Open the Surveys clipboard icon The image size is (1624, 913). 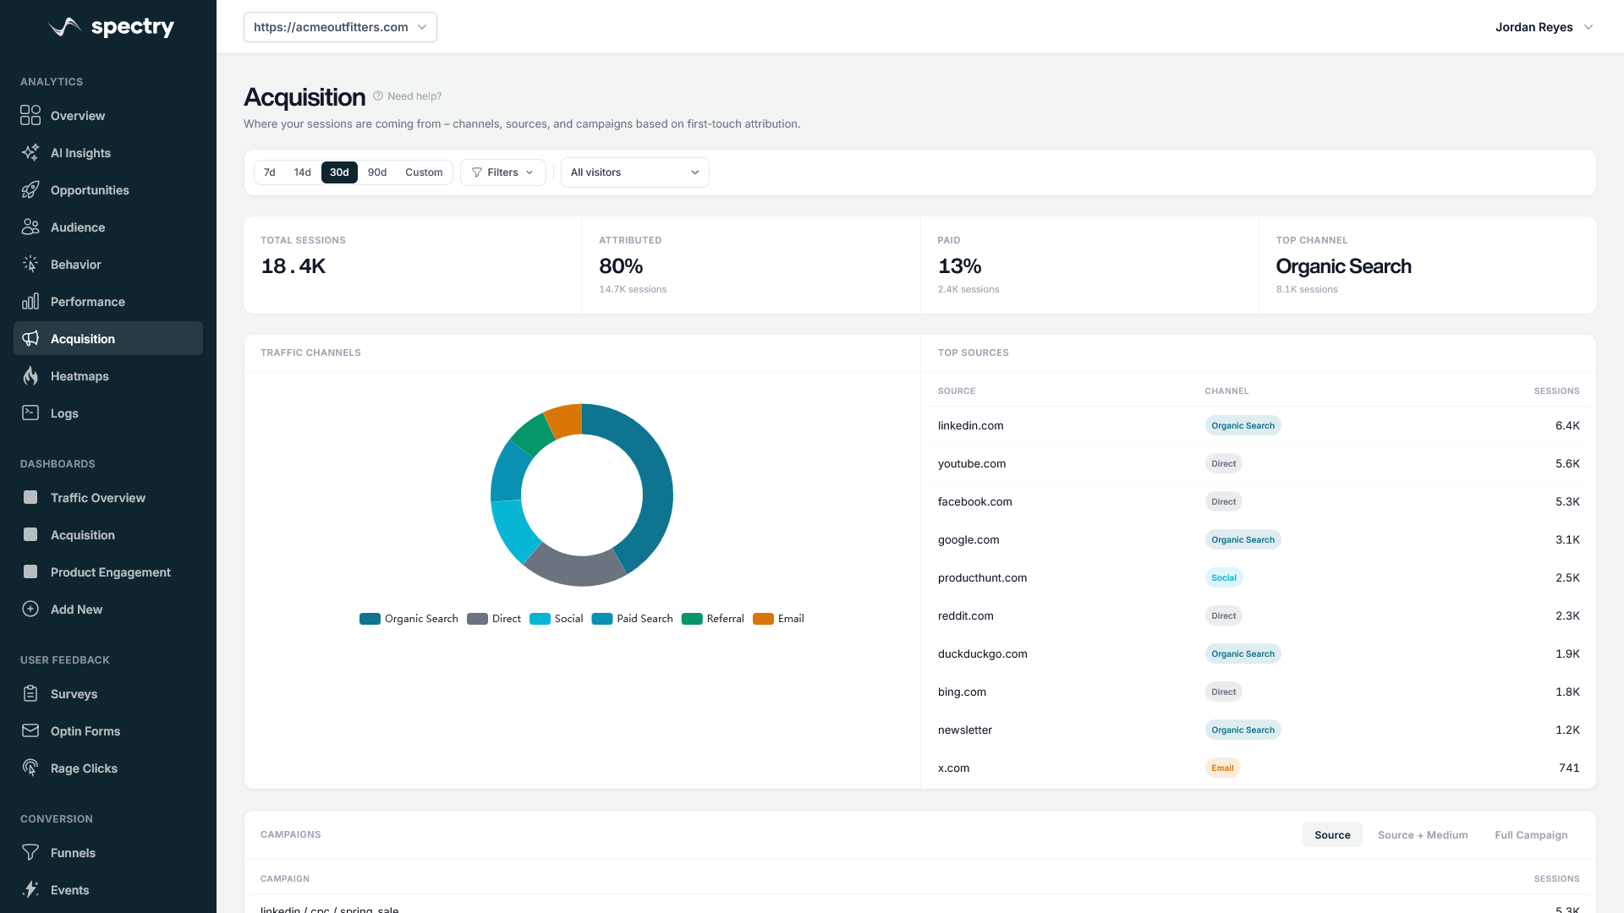(x=30, y=694)
